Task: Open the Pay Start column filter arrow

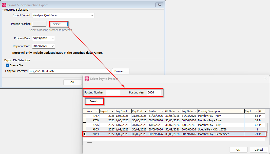Action: click(x=129, y=111)
